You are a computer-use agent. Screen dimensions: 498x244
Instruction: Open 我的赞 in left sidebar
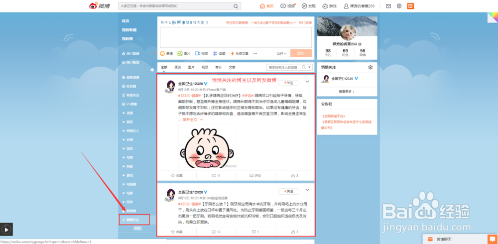127,39
